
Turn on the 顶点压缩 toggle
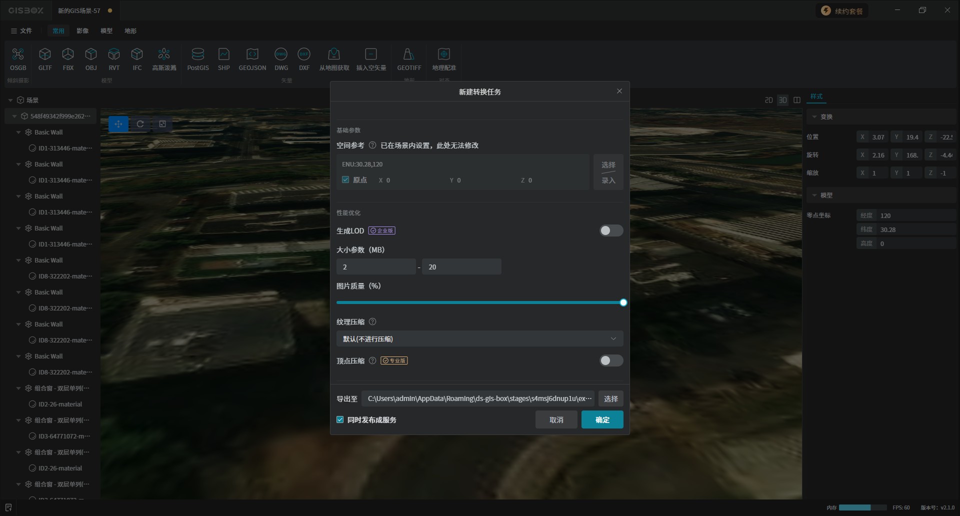tap(611, 360)
